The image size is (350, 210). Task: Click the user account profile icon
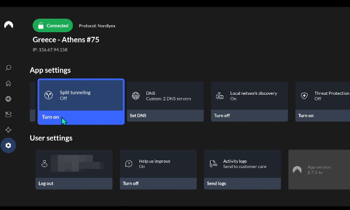(44, 164)
